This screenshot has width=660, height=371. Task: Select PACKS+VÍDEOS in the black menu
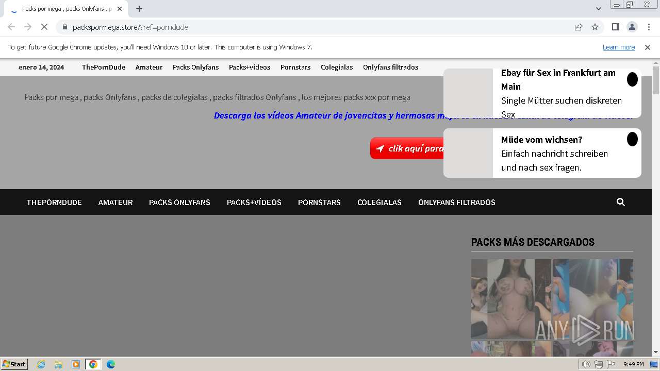pos(254,202)
